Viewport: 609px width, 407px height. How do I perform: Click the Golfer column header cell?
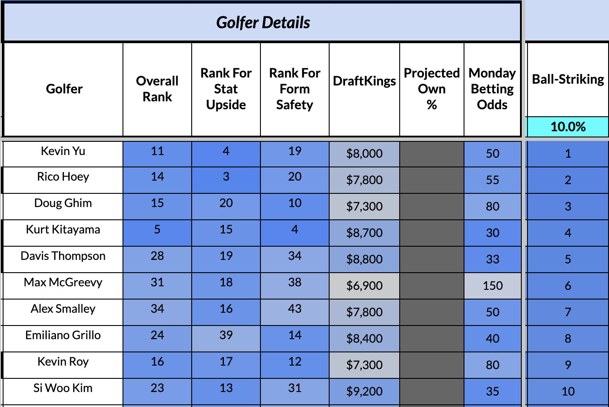pos(63,89)
